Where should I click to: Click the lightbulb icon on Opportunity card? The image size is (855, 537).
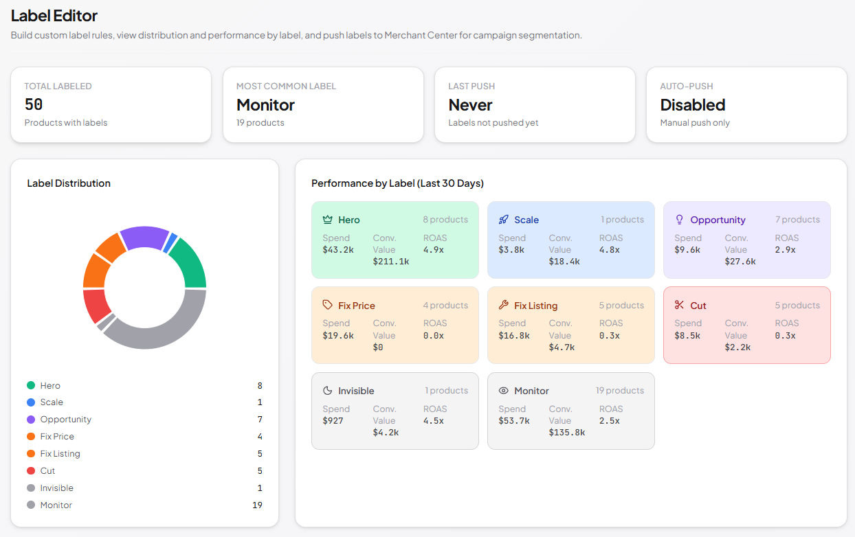pyautogui.click(x=680, y=220)
